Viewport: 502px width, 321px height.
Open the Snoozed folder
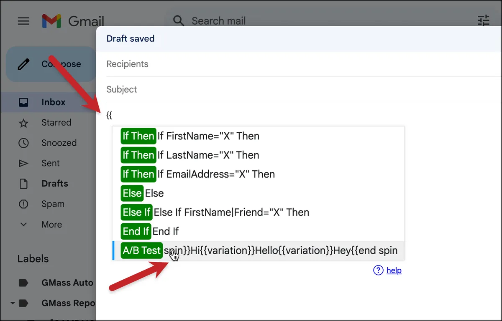59,143
